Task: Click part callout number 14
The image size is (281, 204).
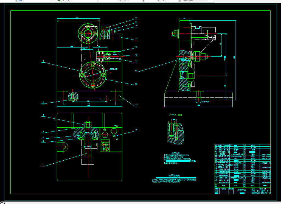Action: coord(136,61)
